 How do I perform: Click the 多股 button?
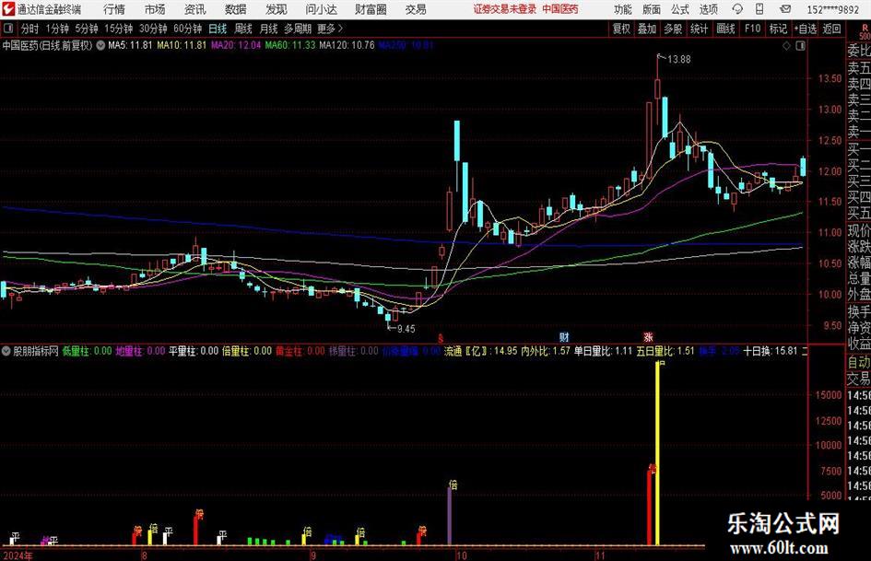coord(673,29)
